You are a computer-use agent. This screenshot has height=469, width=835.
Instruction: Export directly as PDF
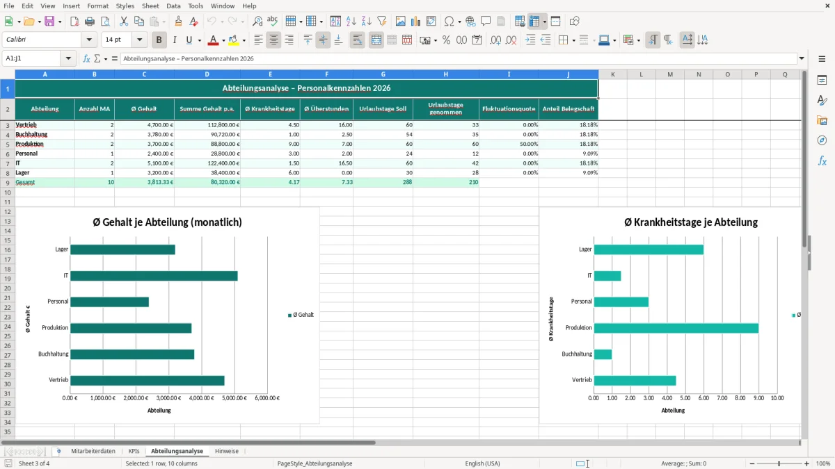click(74, 22)
